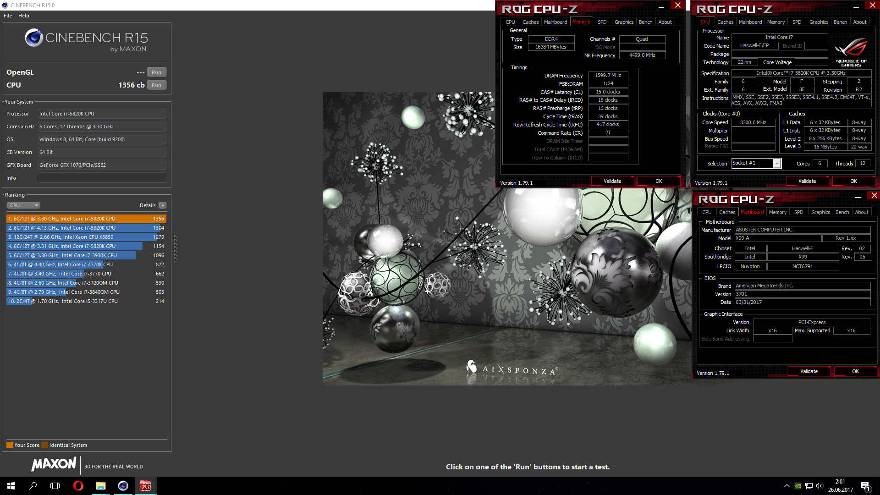Run the CPU benchmark
Image resolution: width=880 pixels, height=495 pixels.
(157, 85)
